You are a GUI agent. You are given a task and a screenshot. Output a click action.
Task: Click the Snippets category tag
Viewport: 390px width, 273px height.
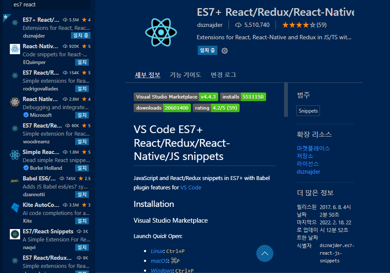(x=308, y=111)
